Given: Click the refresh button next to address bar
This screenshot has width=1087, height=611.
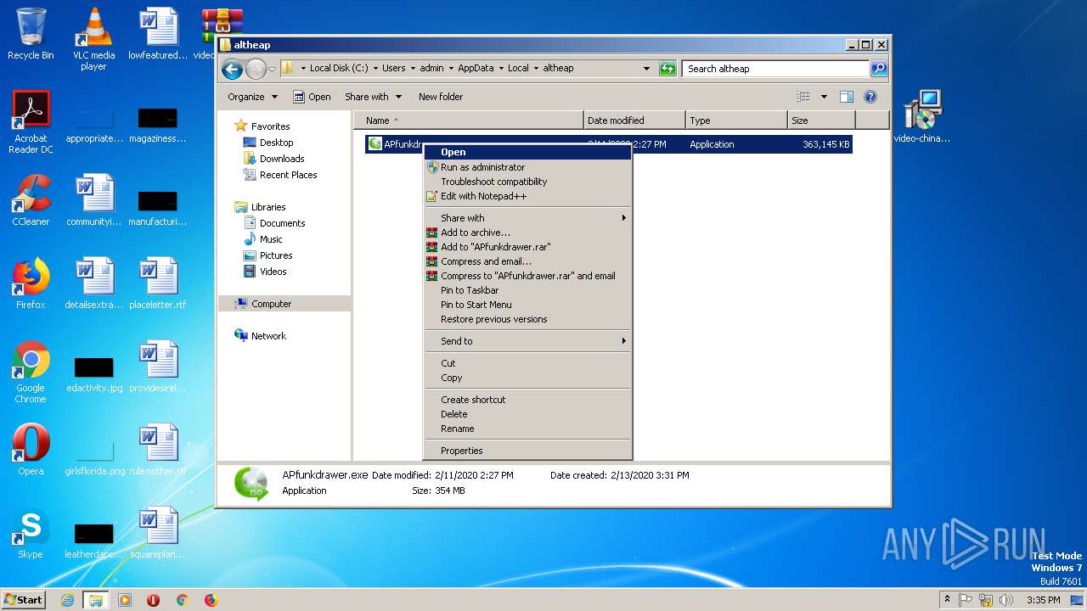Looking at the screenshot, I should pos(667,69).
